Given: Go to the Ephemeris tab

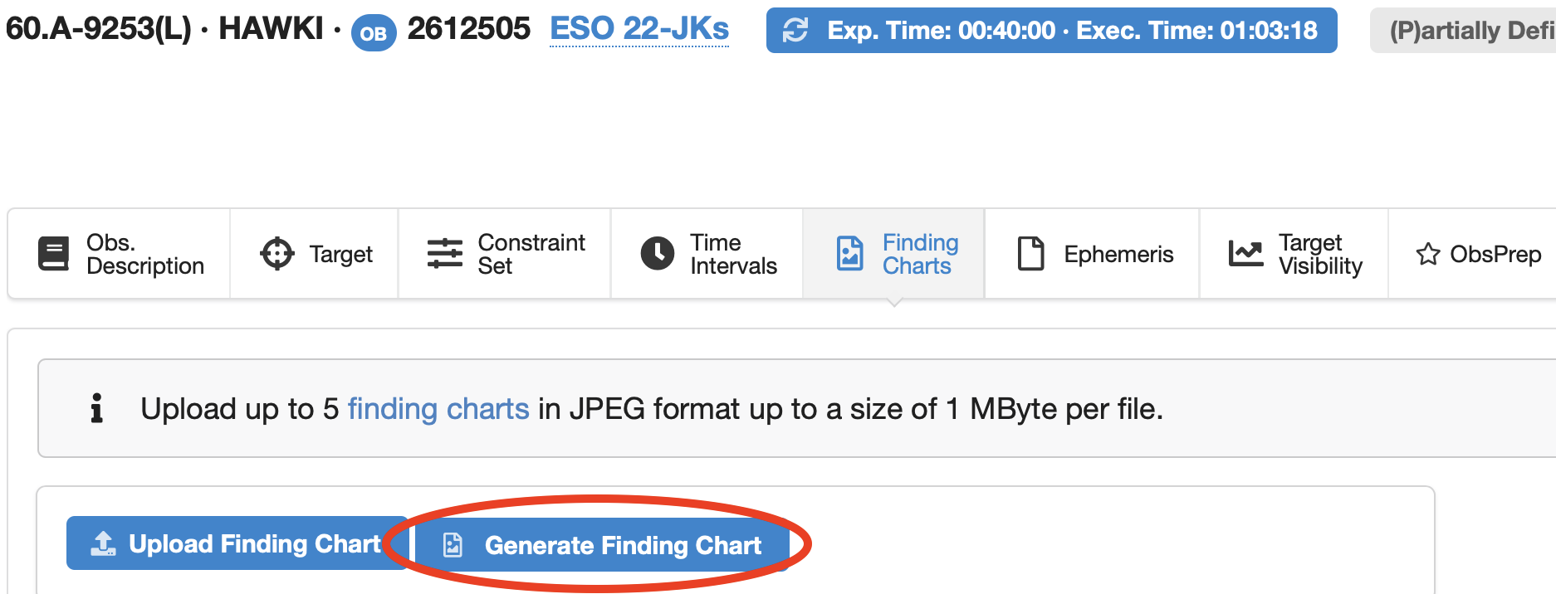Looking at the screenshot, I should 1118,254.
